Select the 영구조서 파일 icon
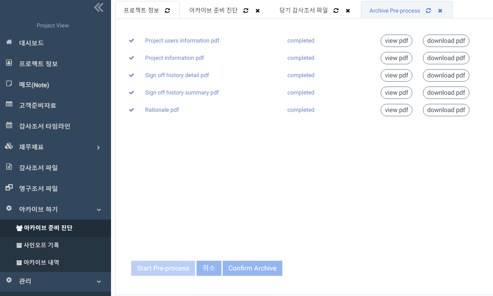This screenshot has width=493, height=296. tap(9, 188)
